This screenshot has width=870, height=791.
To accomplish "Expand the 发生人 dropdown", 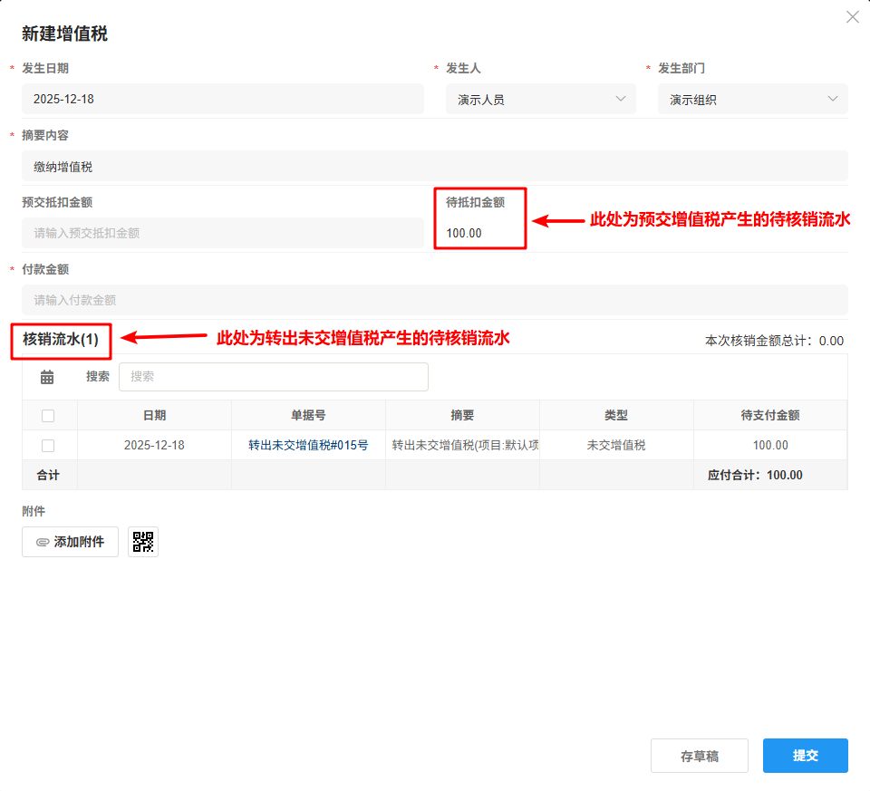I will point(540,99).
